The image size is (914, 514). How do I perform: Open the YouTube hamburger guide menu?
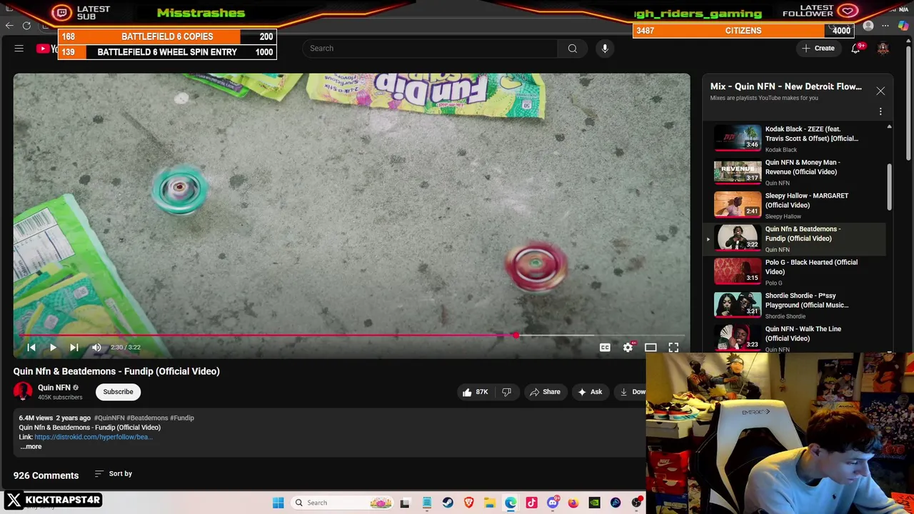coord(19,49)
